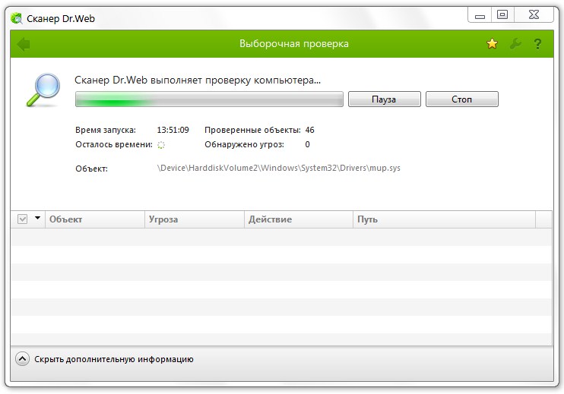Sort by Путь column header
The width and height of the screenshot is (564, 394).
[444, 219]
